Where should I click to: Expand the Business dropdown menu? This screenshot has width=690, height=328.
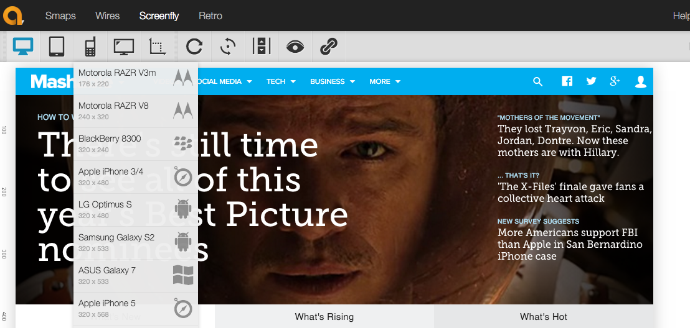pos(333,81)
